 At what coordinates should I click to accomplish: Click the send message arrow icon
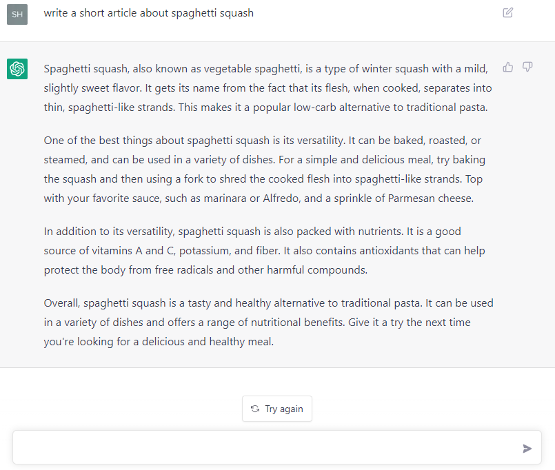[527, 449]
